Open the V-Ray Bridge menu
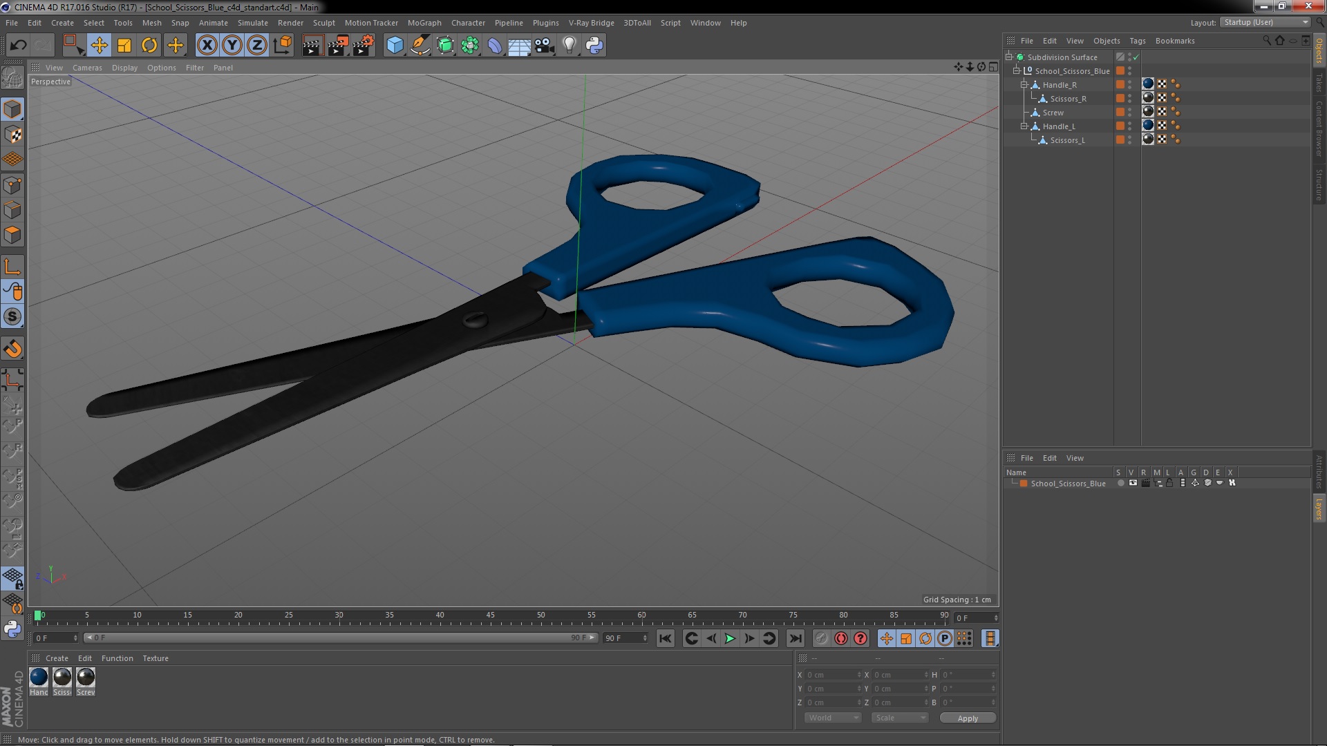1327x746 pixels. [591, 23]
